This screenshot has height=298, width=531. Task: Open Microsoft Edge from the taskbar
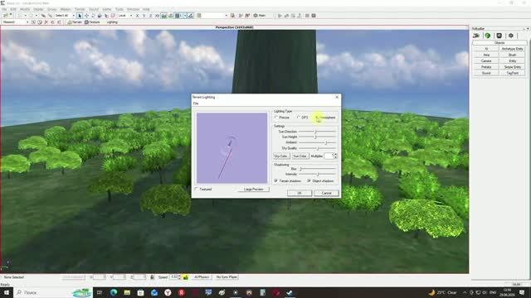pos(114,292)
